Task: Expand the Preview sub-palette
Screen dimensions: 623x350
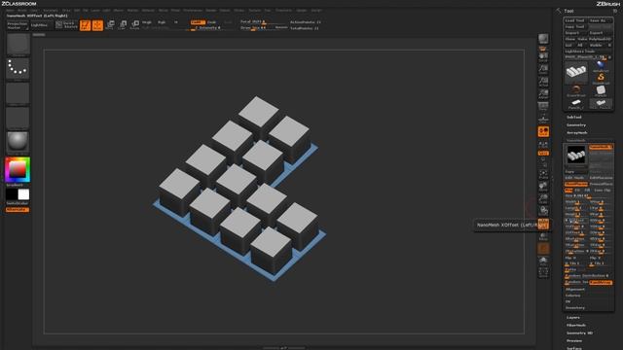Action: click(574, 341)
